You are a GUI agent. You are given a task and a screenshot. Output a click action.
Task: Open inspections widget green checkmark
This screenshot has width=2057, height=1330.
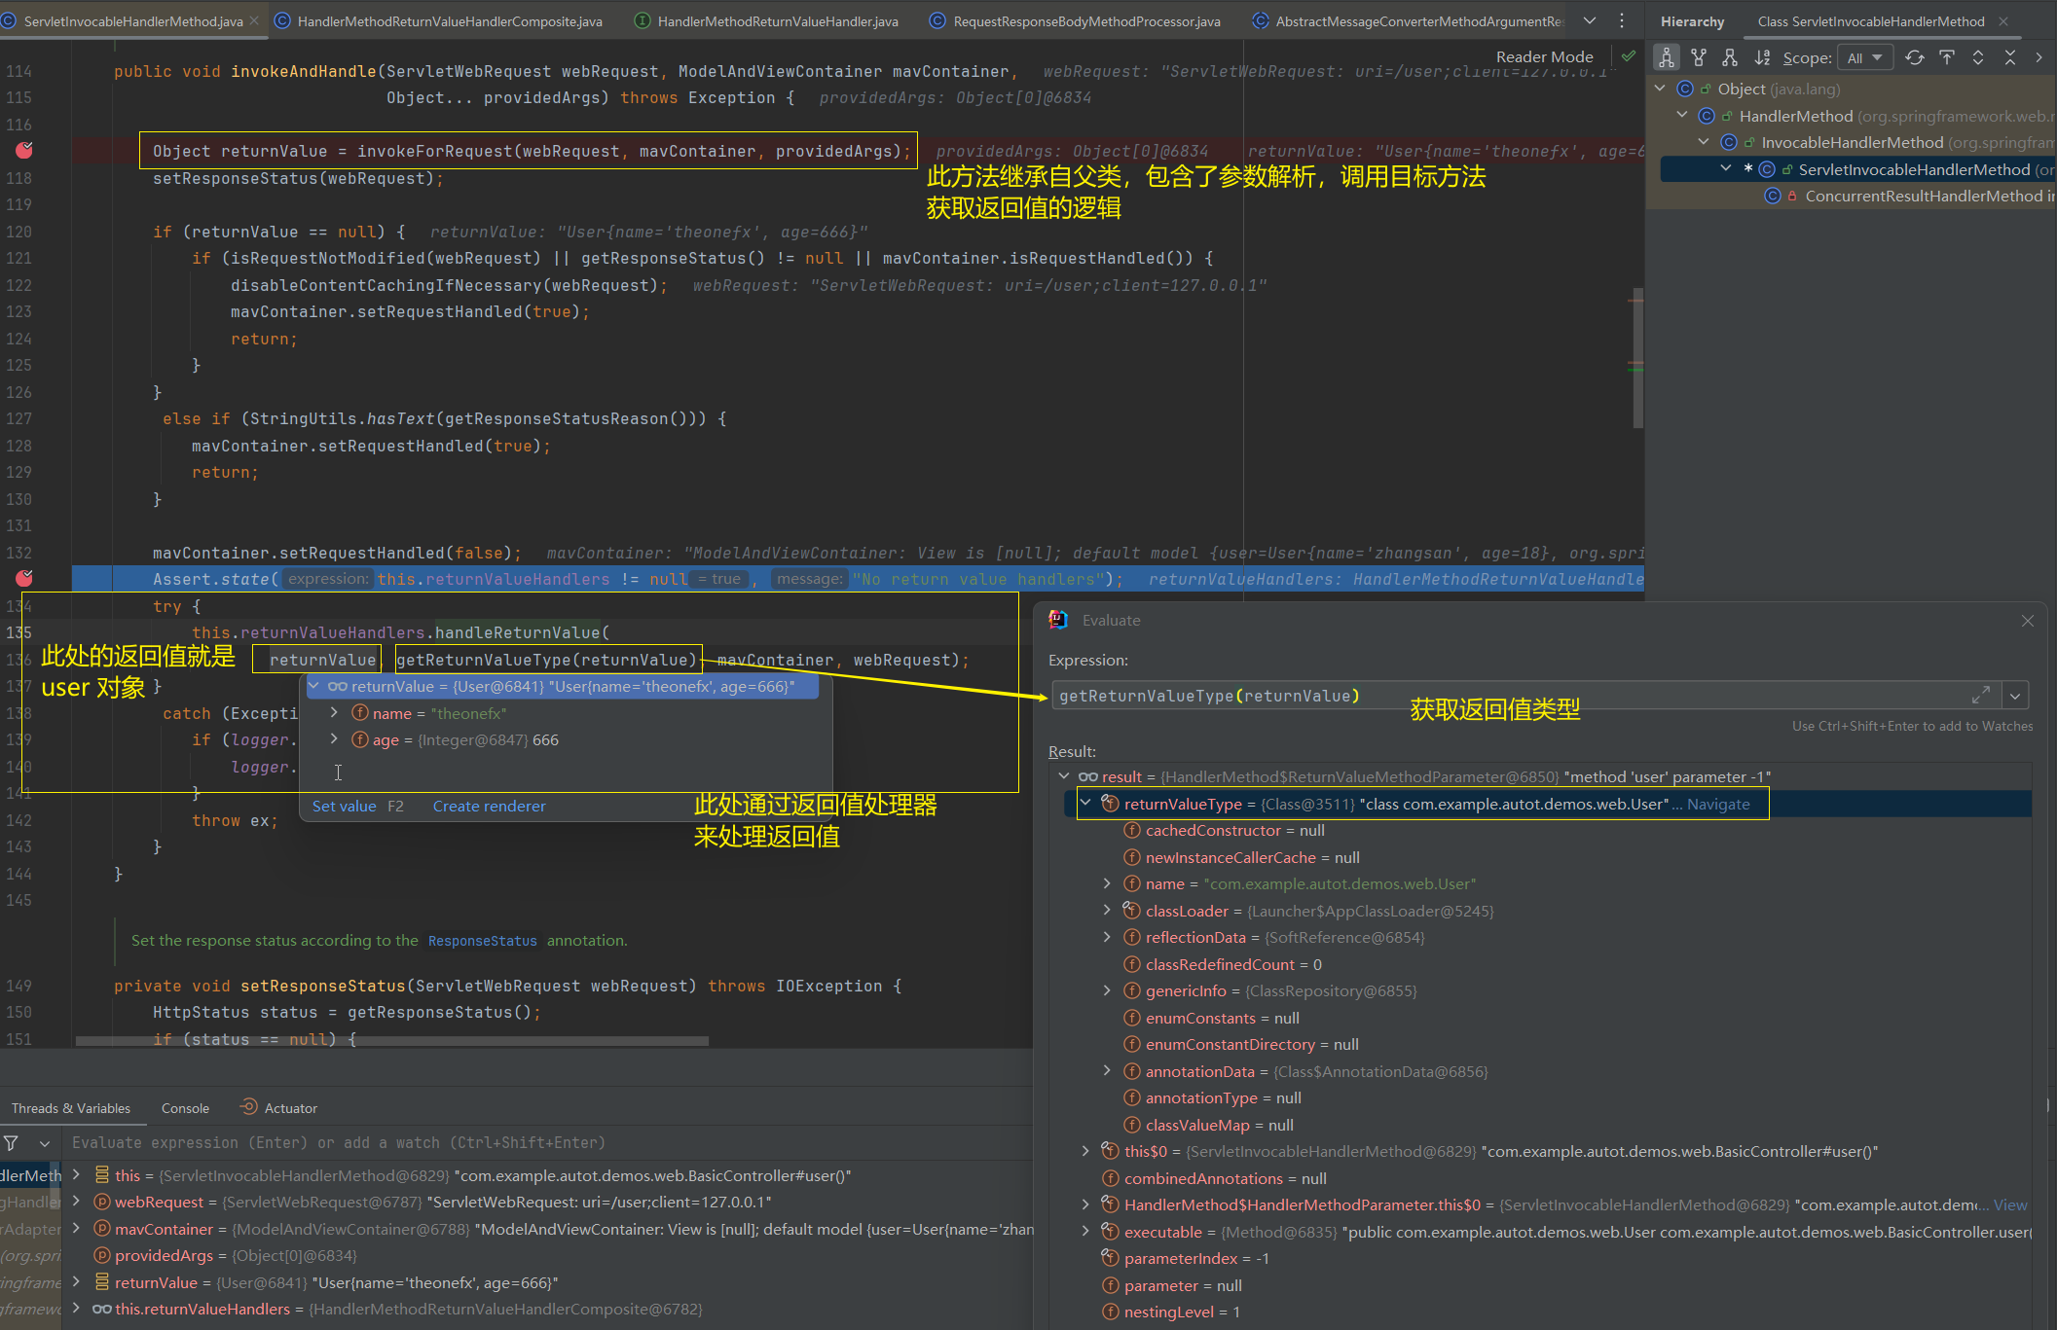pyautogui.click(x=1629, y=56)
